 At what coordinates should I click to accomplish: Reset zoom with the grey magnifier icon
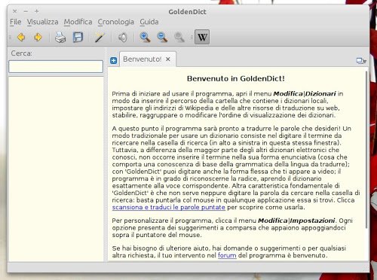coord(179,38)
